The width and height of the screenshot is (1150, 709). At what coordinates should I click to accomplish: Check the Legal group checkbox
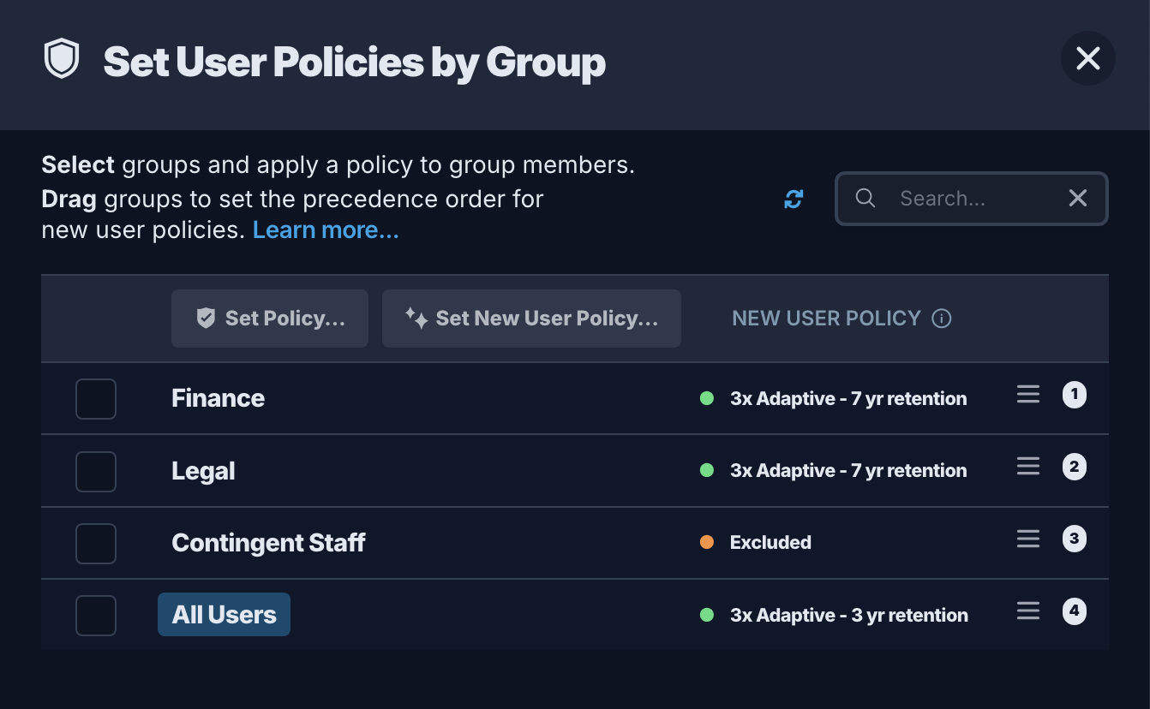pyautogui.click(x=96, y=471)
